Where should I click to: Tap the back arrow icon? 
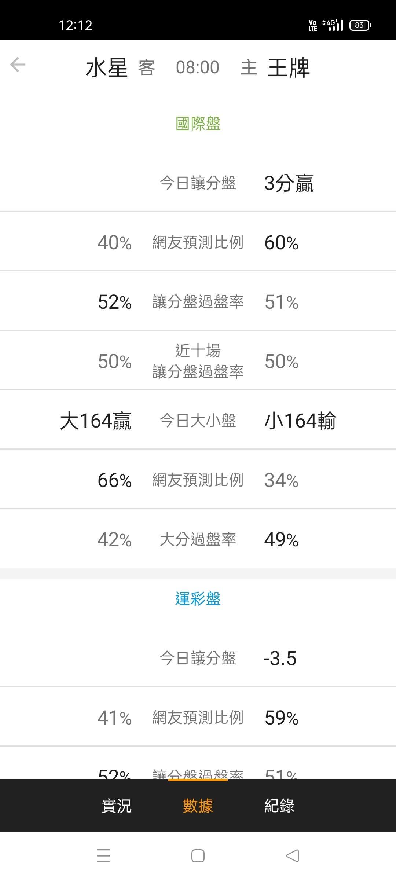coord(18,65)
